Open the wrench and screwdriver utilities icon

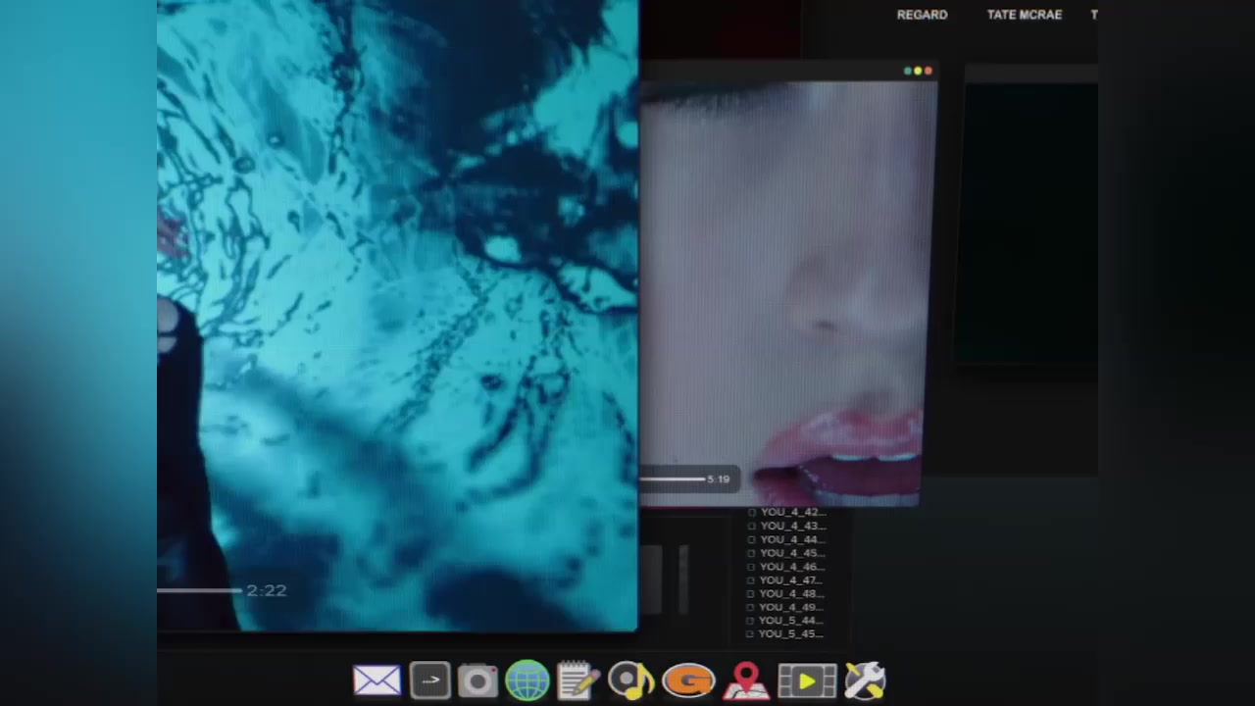865,681
